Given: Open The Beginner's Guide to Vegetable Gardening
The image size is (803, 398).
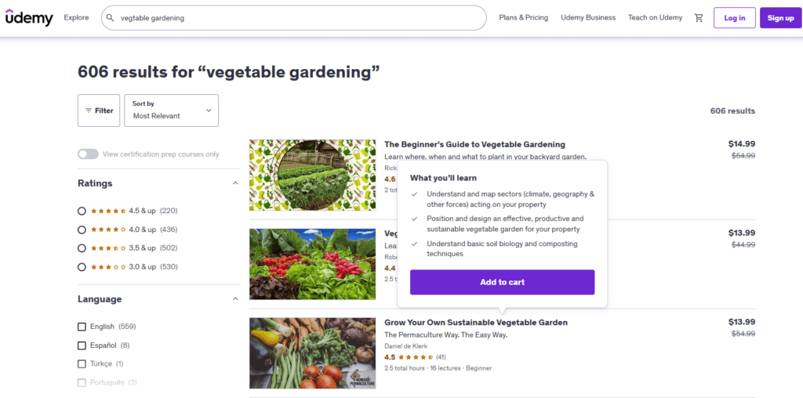Looking at the screenshot, I should [474, 144].
